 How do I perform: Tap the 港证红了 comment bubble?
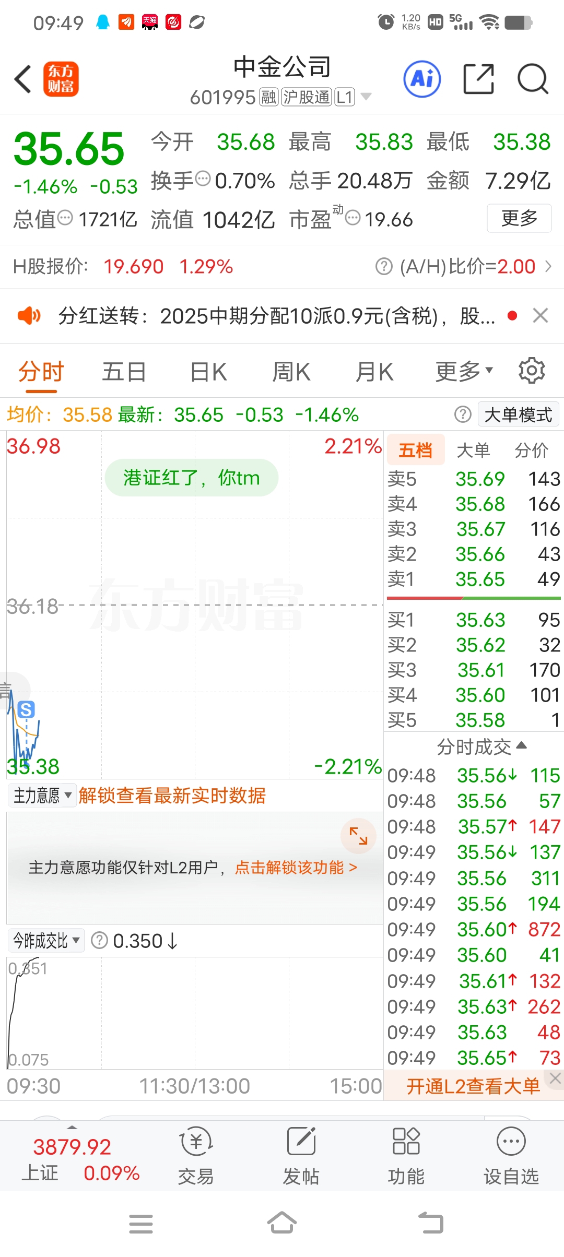[x=191, y=478]
